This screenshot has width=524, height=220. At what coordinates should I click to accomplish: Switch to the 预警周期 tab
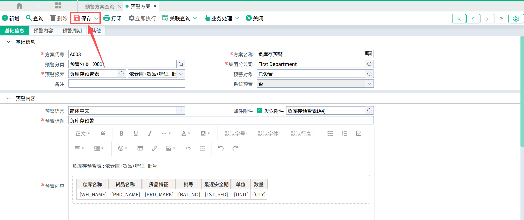coord(72,30)
